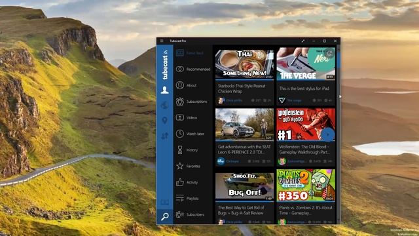
Task: Click 'Tubecast Pro' window title text
Action: point(178,41)
